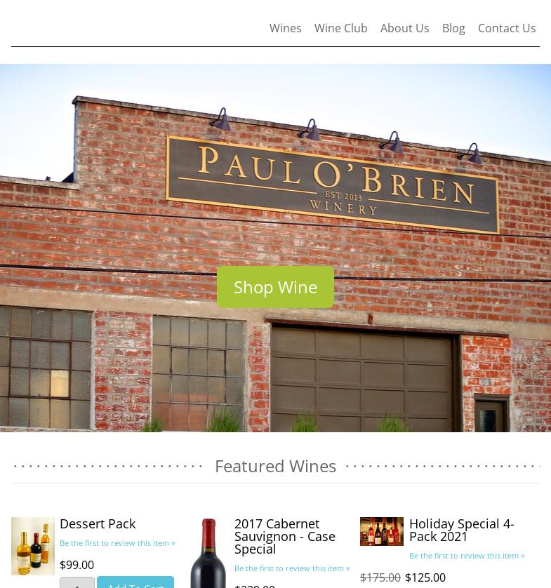Open the Contact Us page
The height and width of the screenshot is (588, 551).
coord(506,28)
